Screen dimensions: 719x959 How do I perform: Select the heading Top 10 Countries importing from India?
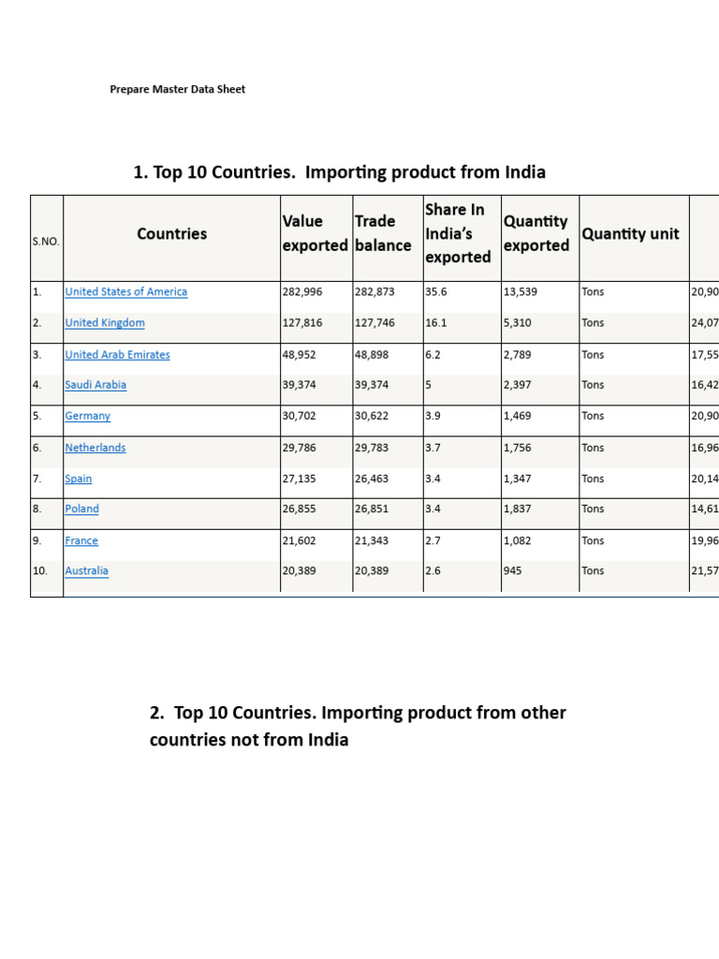point(339,172)
